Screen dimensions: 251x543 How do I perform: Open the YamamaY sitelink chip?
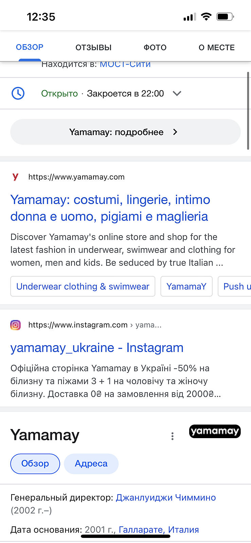[x=186, y=286]
